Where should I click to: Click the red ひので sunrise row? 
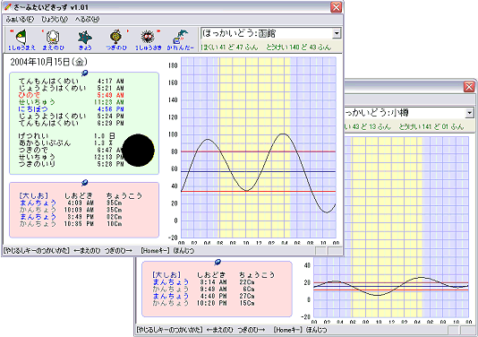tap(71, 95)
